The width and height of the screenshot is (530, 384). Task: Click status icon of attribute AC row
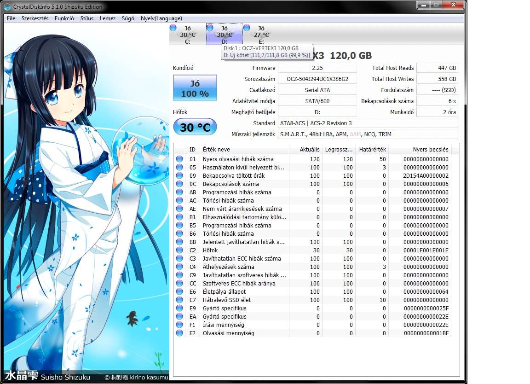(179, 200)
